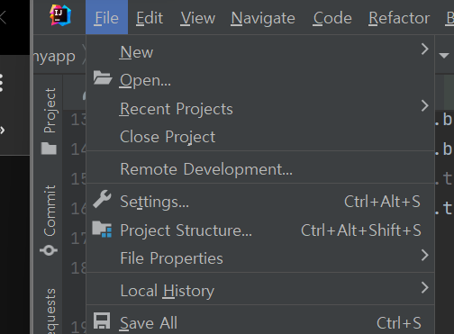
Task: Click the myapp breadcrumb in navigation bar
Action: tap(54, 57)
